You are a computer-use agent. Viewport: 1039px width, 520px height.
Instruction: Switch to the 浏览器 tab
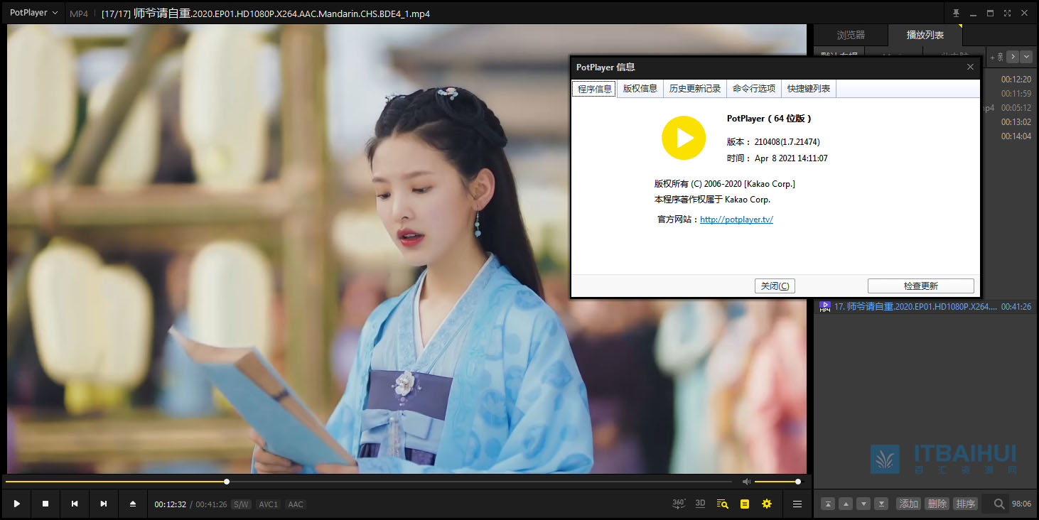click(851, 35)
